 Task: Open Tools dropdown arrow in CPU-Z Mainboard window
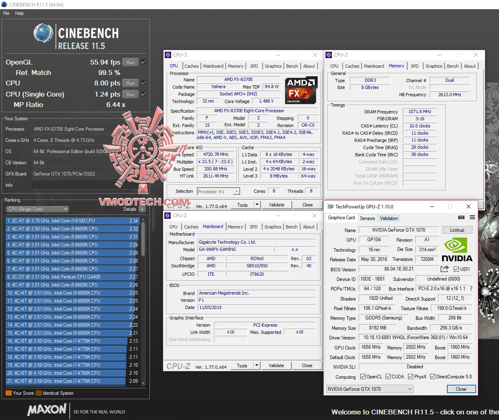pyautogui.click(x=257, y=365)
